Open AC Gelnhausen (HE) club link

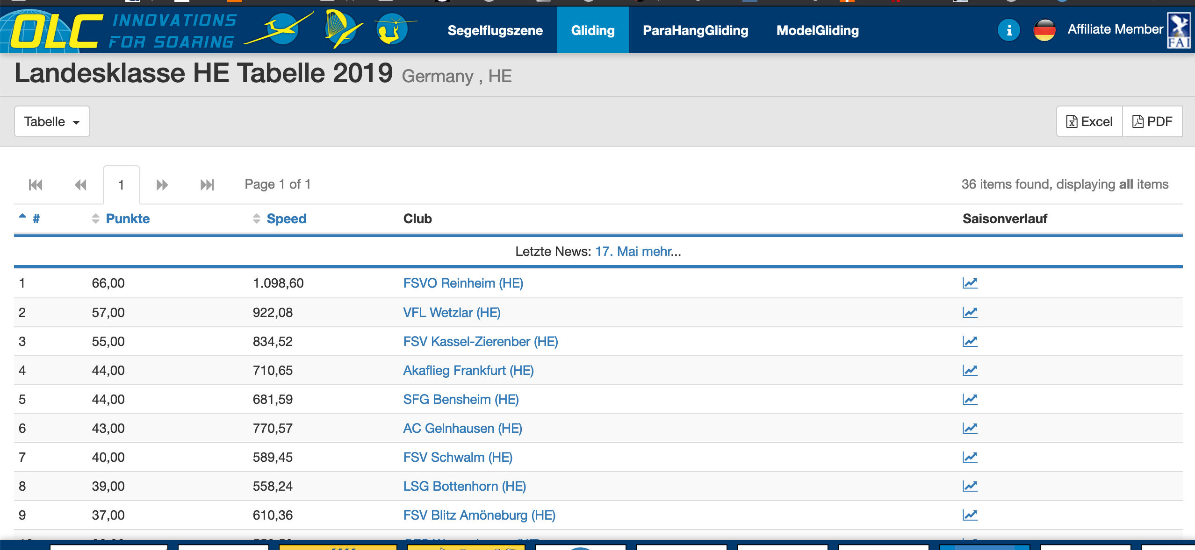point(462,428)
